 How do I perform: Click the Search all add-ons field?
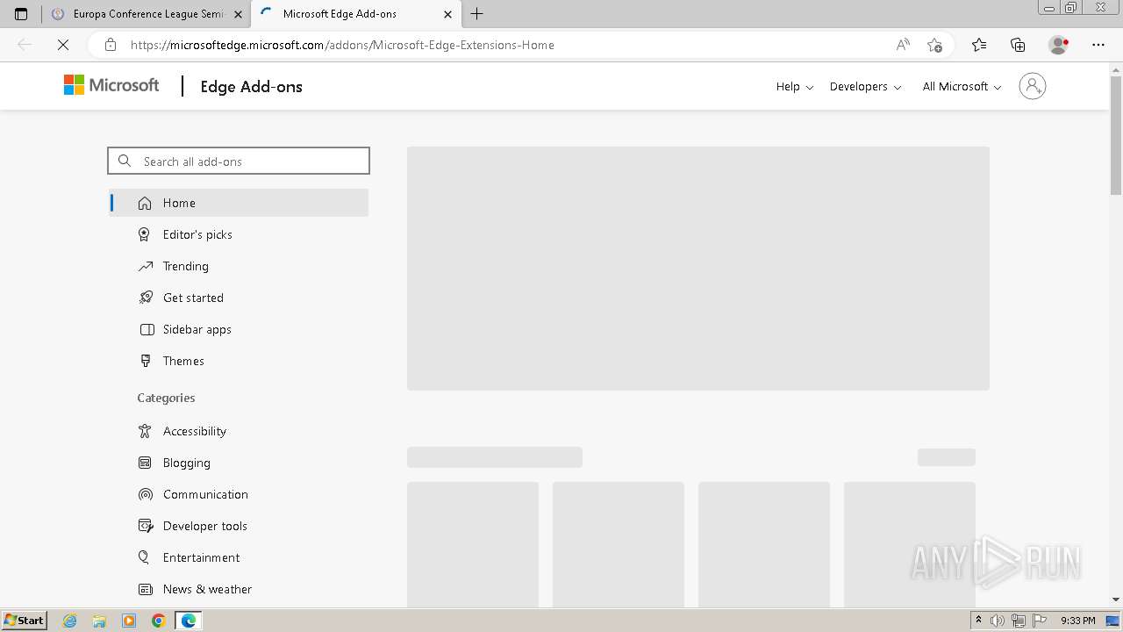pos(239,161)
